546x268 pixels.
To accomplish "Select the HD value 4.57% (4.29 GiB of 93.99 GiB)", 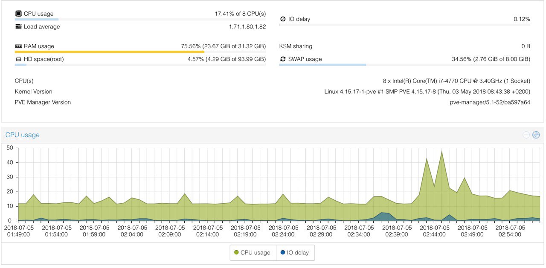I will (227, 59).
